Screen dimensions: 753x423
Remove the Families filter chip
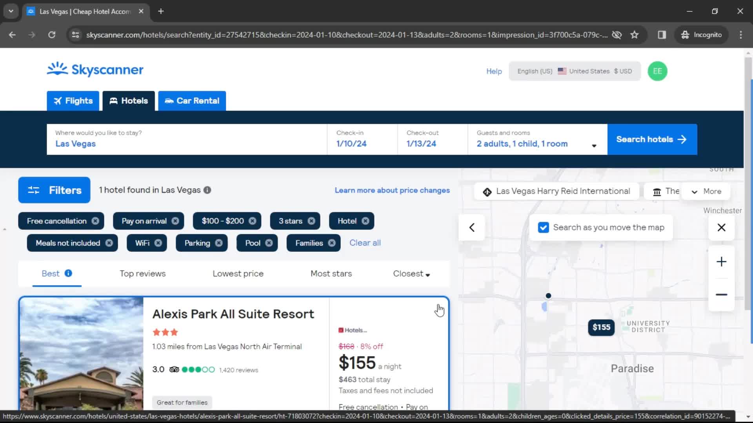pyautogui.click(x=332, y=243)
